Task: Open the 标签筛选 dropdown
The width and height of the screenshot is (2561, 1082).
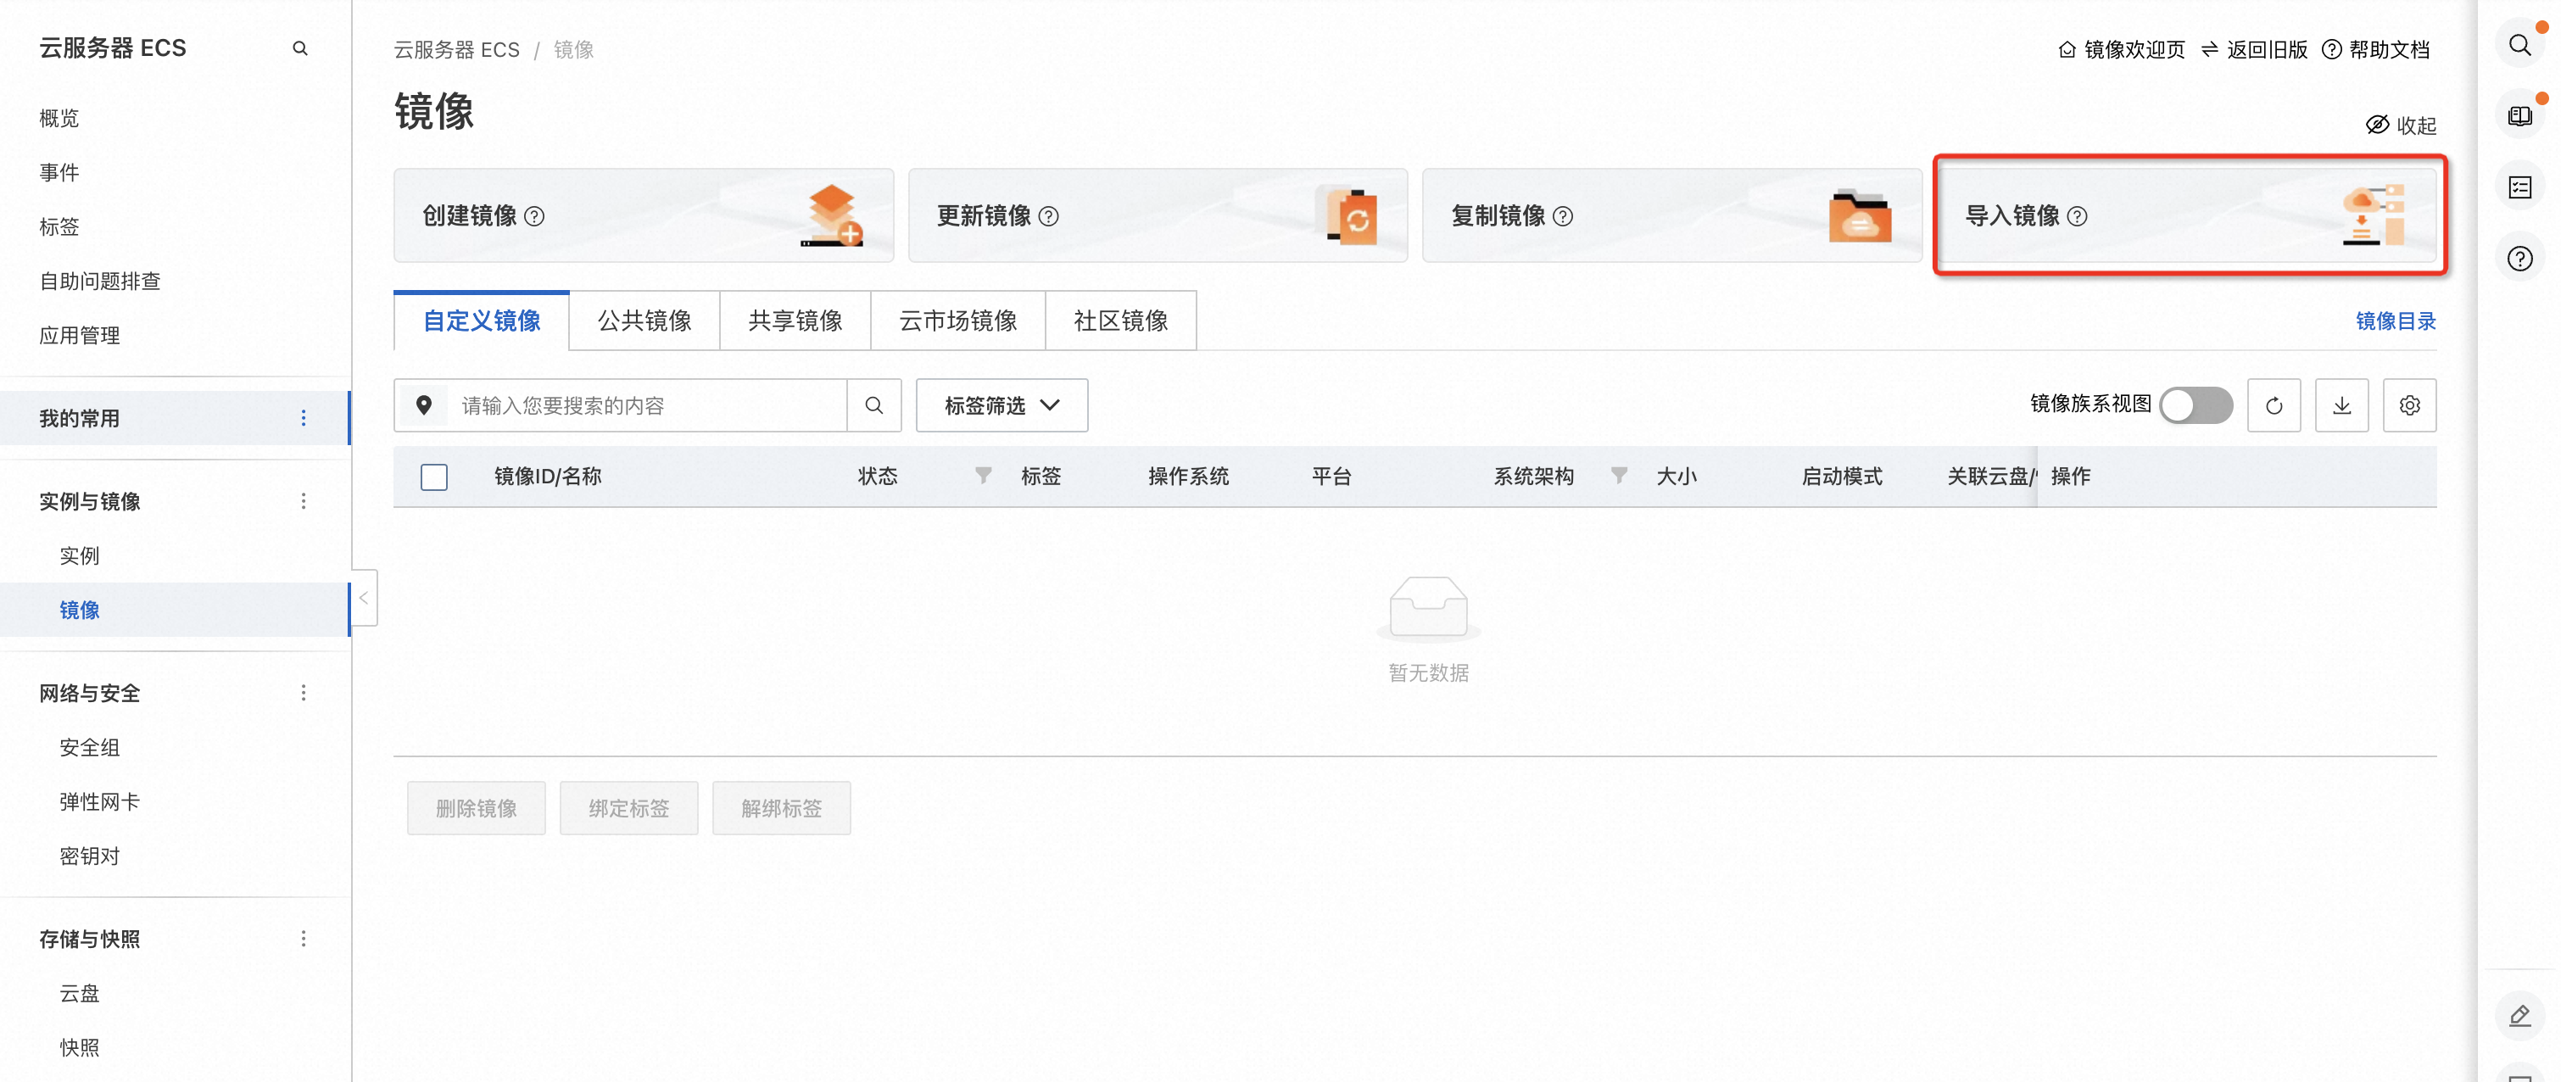Action: point(1002,405)
